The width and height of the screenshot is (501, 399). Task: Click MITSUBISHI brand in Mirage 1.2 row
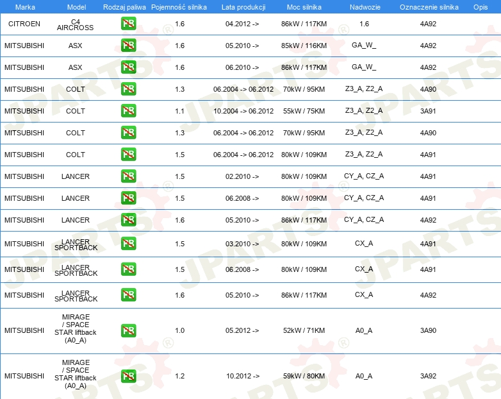24,376
